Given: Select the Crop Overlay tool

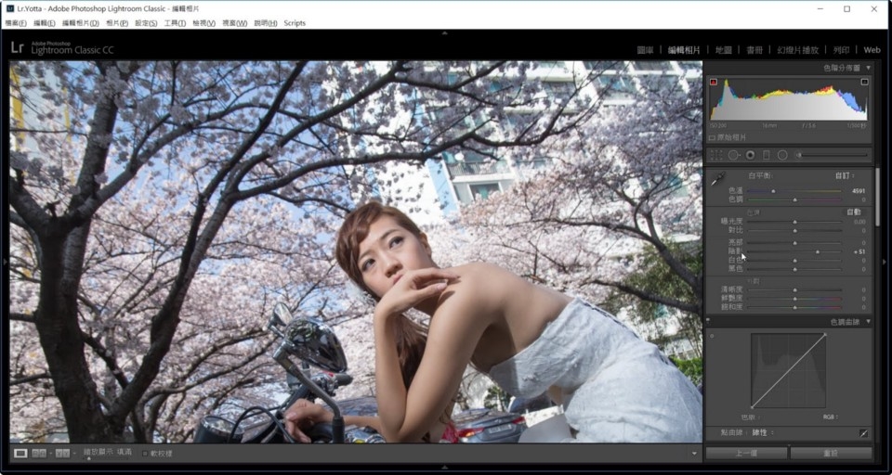Looking at the screenshot, I should tap(716, 155).
